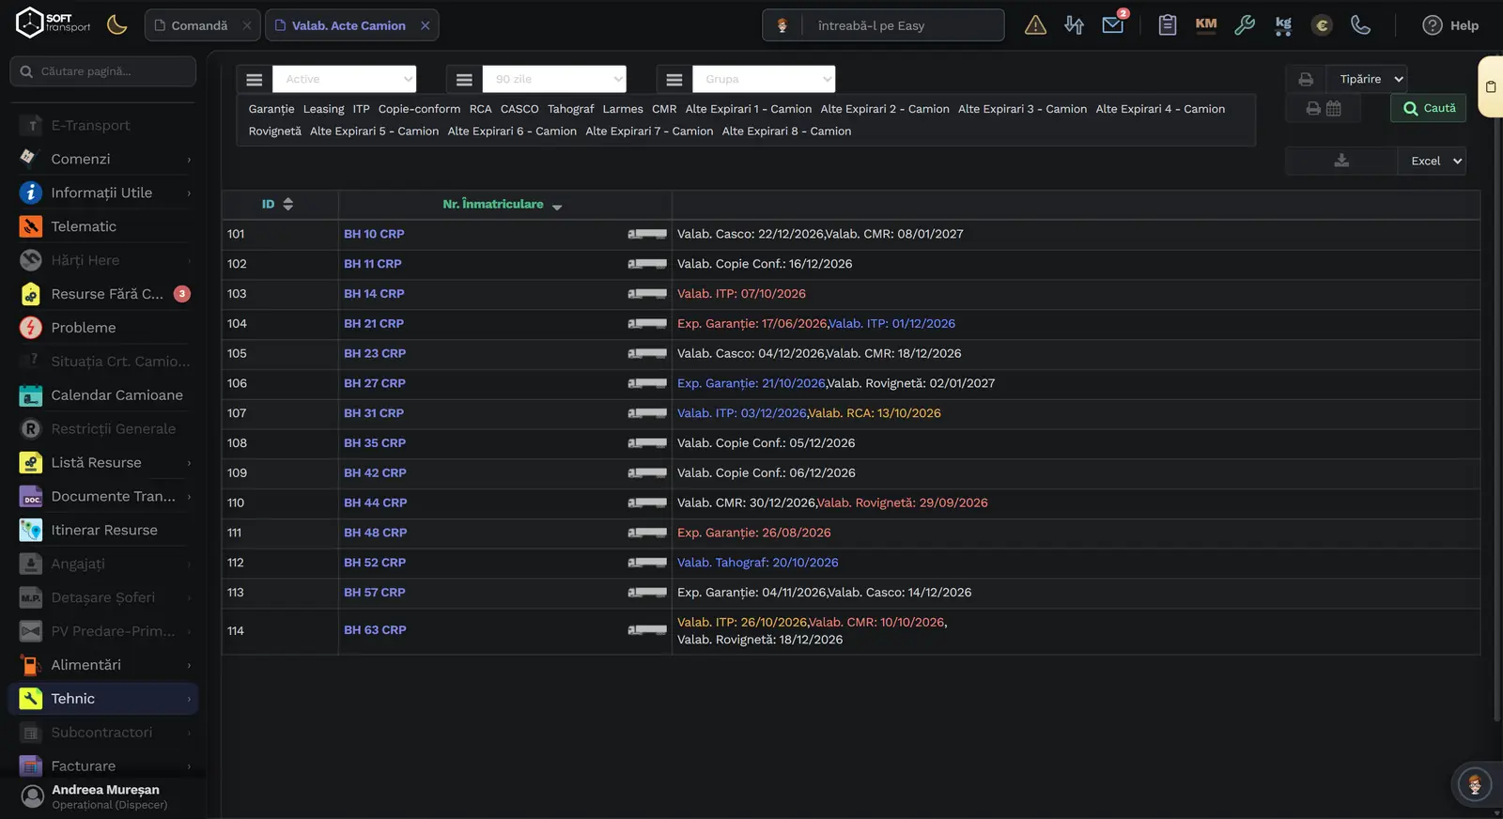The image size is (1503, 819).
Task: Click the Întreabă-l pe Easy input field
Action: pyautogui.click(x=903, y=25)
